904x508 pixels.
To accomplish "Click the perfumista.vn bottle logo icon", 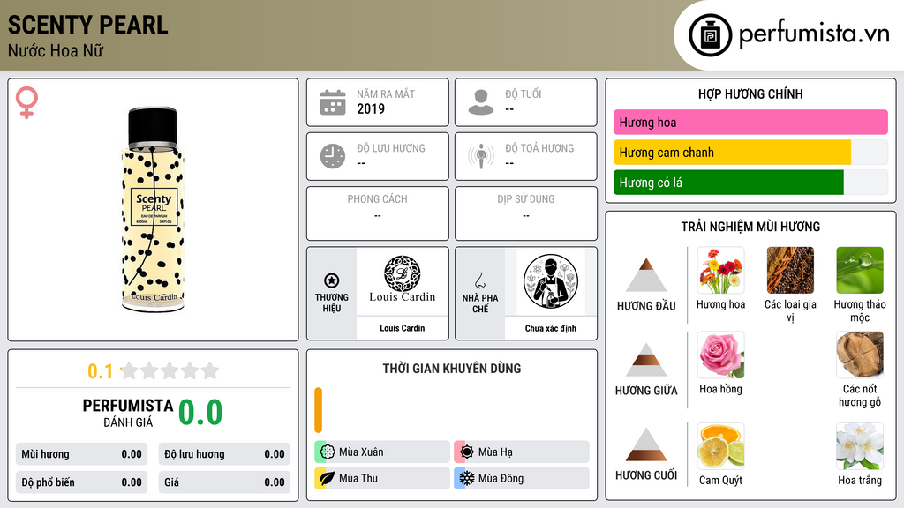I will (x=710, y=35).
